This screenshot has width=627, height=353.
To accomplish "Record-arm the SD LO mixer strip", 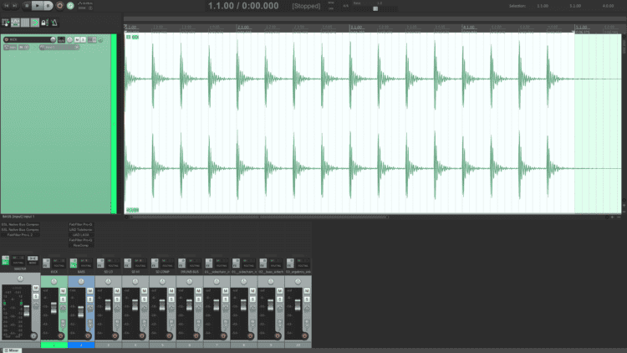I will 115,335.
